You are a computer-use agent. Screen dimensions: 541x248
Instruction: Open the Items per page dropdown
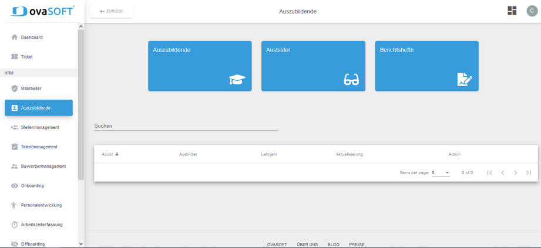point(441,173)
